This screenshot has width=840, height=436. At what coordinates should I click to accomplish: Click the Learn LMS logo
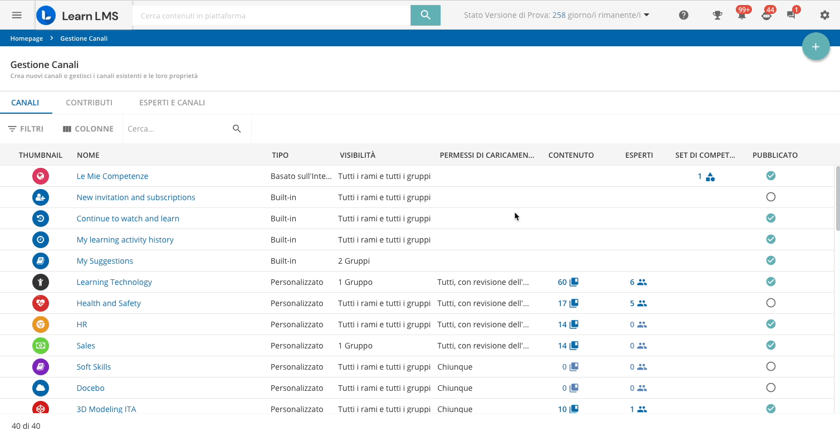(77, 16)
